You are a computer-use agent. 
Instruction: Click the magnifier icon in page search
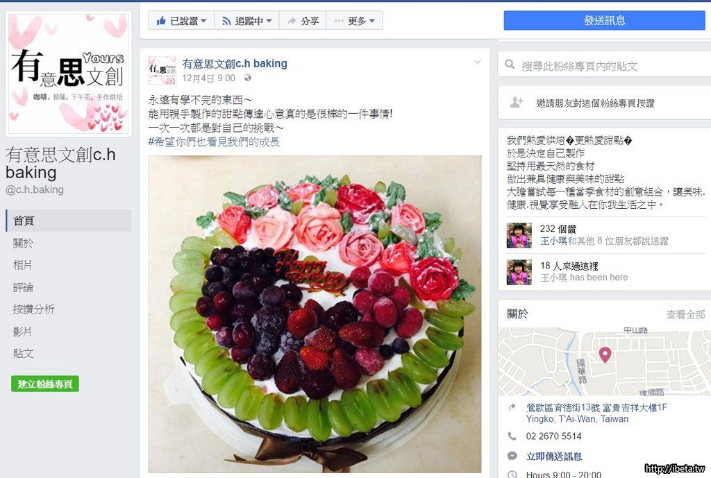click(x=510, y=66)
